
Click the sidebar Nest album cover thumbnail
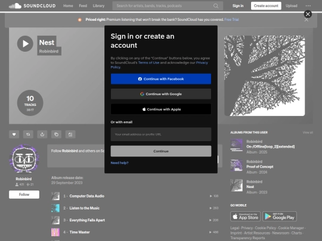point(236,185)
